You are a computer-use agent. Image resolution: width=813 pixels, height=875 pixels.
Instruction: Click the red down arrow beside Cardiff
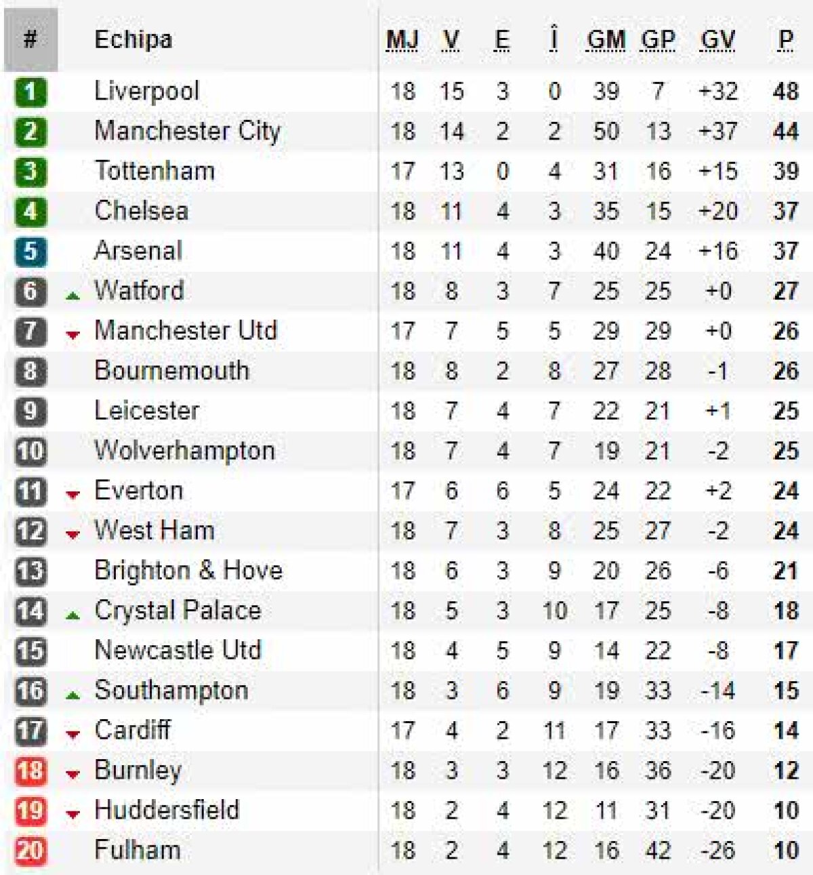tap(72, 734)
